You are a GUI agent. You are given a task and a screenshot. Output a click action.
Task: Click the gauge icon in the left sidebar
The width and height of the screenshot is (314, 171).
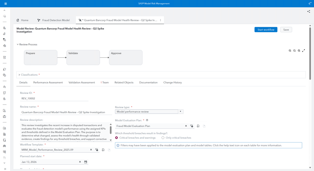pyautogui.click(x=4, y=146)
